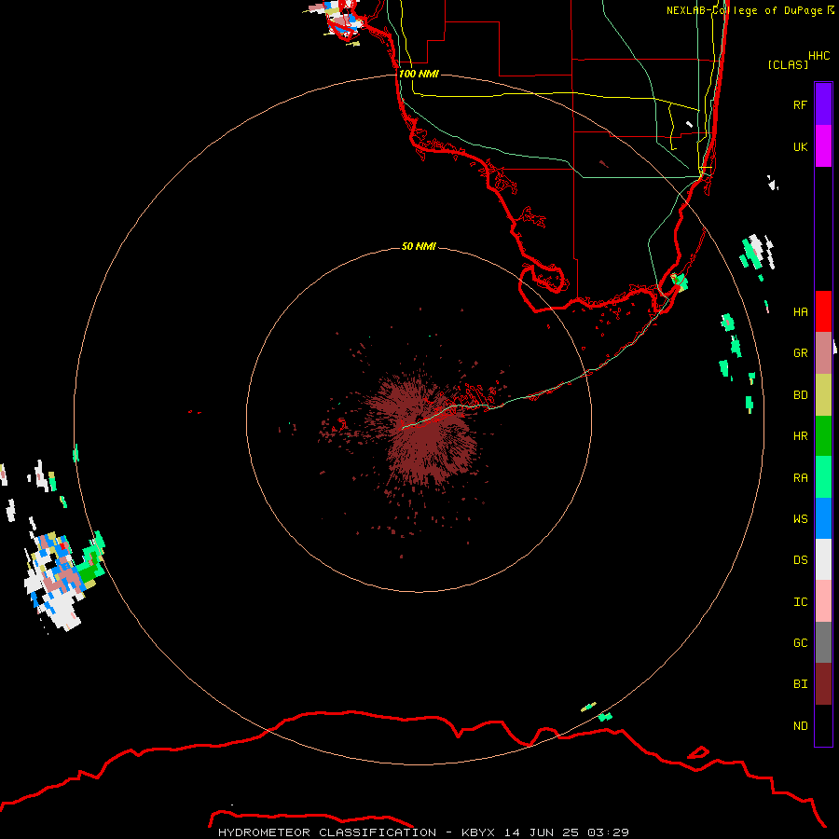Click the 100 NMI range ring label
The image size is (839, 839).
419,74
